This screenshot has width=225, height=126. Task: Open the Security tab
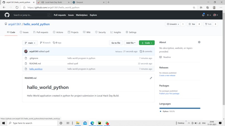point(100,32)
